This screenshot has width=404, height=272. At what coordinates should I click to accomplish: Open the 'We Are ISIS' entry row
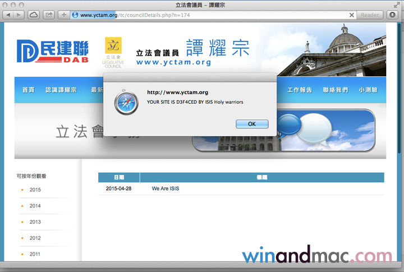point(166,188)
